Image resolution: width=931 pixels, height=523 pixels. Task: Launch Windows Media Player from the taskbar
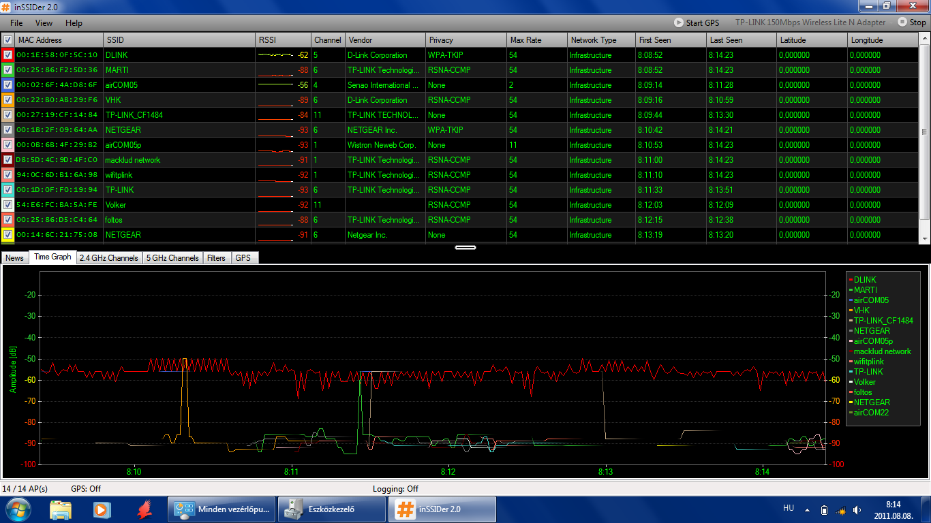(102, 509)
